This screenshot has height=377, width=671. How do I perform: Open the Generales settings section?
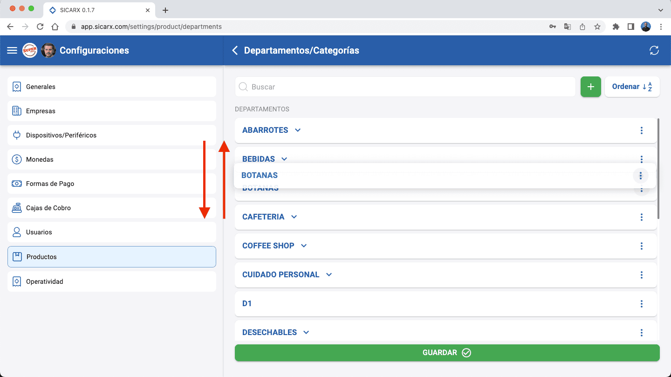(x=112, y=87)
